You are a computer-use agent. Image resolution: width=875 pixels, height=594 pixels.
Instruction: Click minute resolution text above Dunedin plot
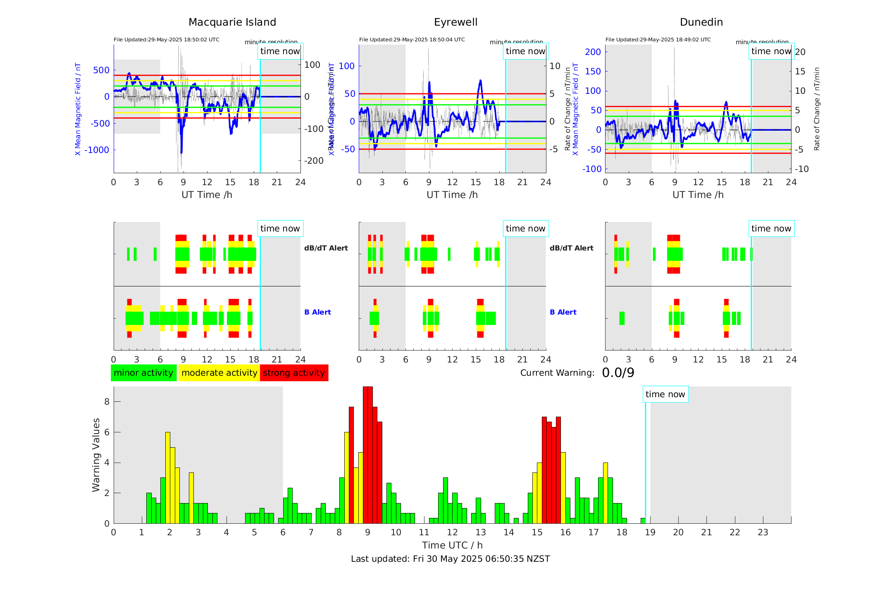pyautogui.click(x=762, y=42)
